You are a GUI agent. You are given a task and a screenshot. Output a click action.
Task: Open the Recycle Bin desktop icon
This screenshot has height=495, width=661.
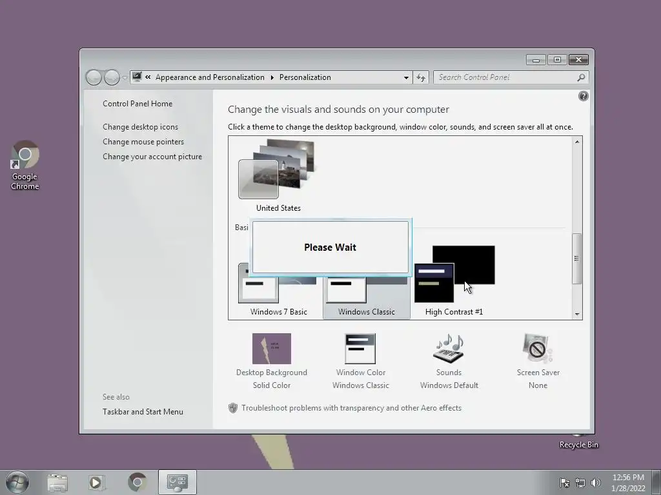pos(579,441)
